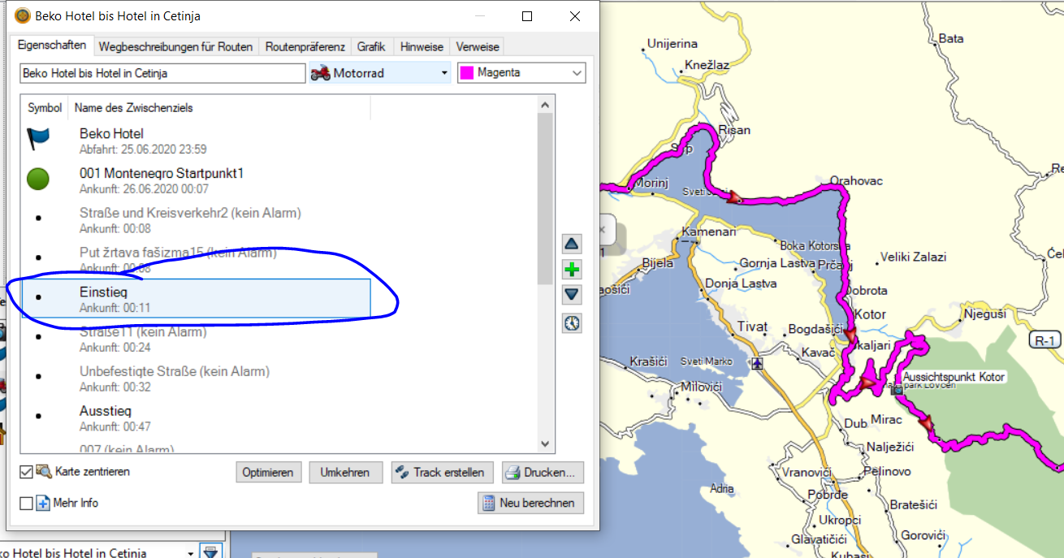
Task: Click the move waypoint up arrow icon
Action: click(x=573, y=244)
